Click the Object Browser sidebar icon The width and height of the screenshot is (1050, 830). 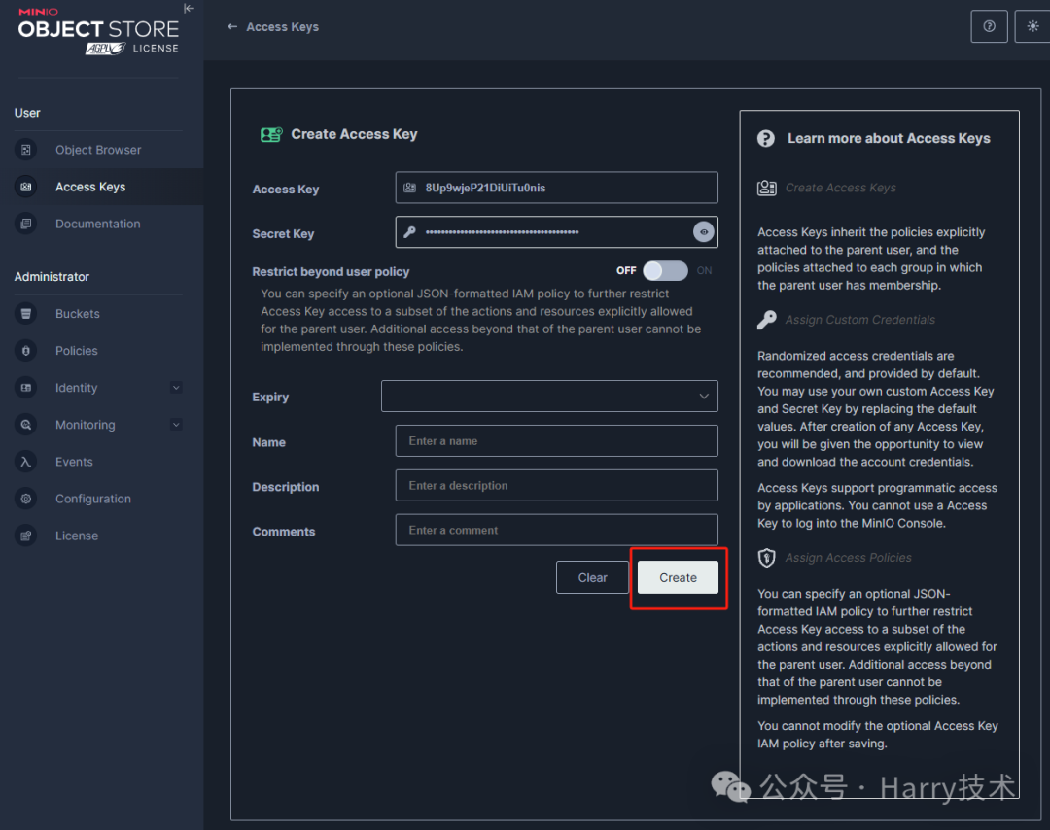click(26, 150)
